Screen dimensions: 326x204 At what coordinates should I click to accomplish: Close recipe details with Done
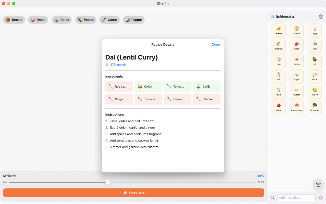[x=215, y=44]
